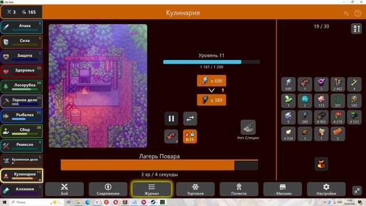366x206 pixels.
Task: Click the 19 / 30 inventory counter
Action: pos(321,26)
